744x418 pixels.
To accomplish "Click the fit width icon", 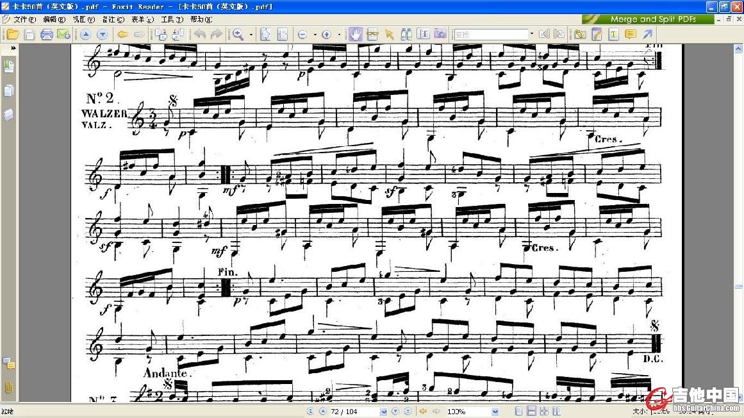I will [x=283, y=34].
